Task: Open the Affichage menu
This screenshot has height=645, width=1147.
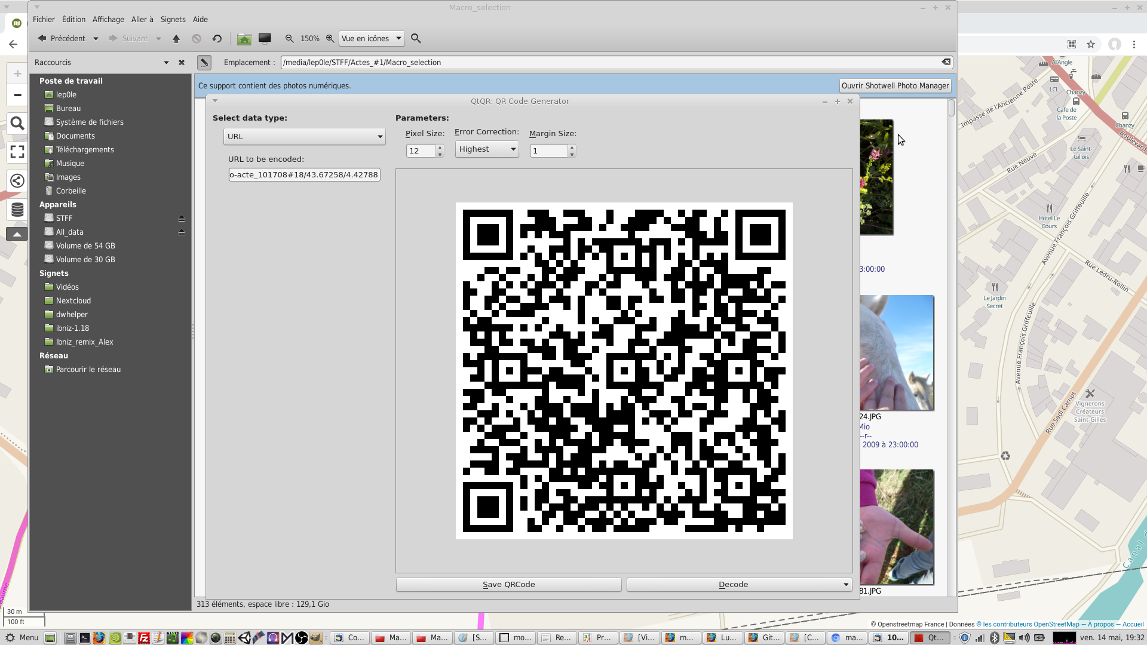Action: [108, 20]
